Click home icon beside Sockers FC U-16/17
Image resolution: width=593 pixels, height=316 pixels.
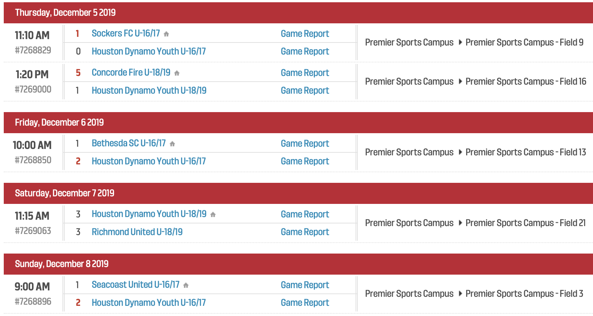point(166,34)
